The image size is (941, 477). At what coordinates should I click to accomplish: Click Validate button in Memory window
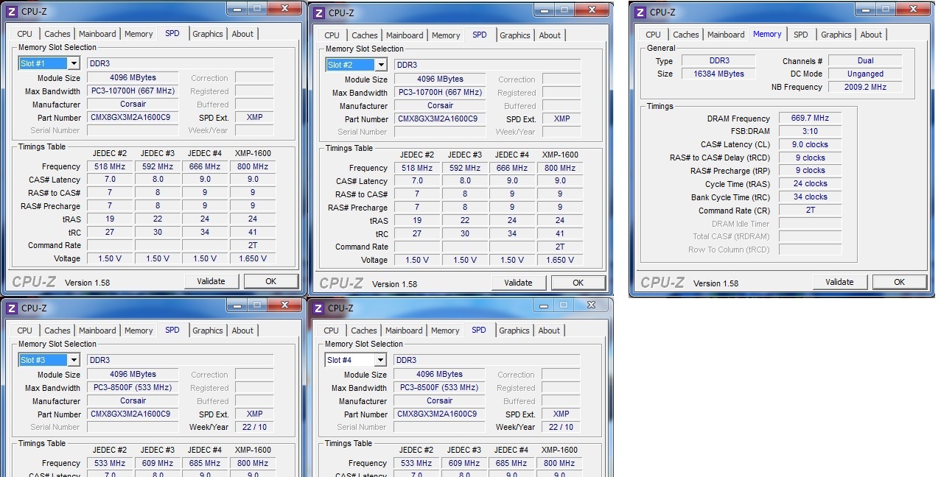pyautogui.click(x=839, y=282)
